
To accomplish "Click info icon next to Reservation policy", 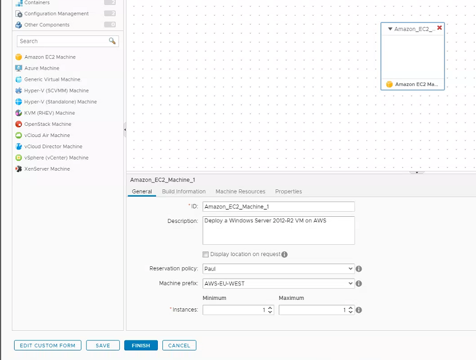I will [x=359, y=268].
